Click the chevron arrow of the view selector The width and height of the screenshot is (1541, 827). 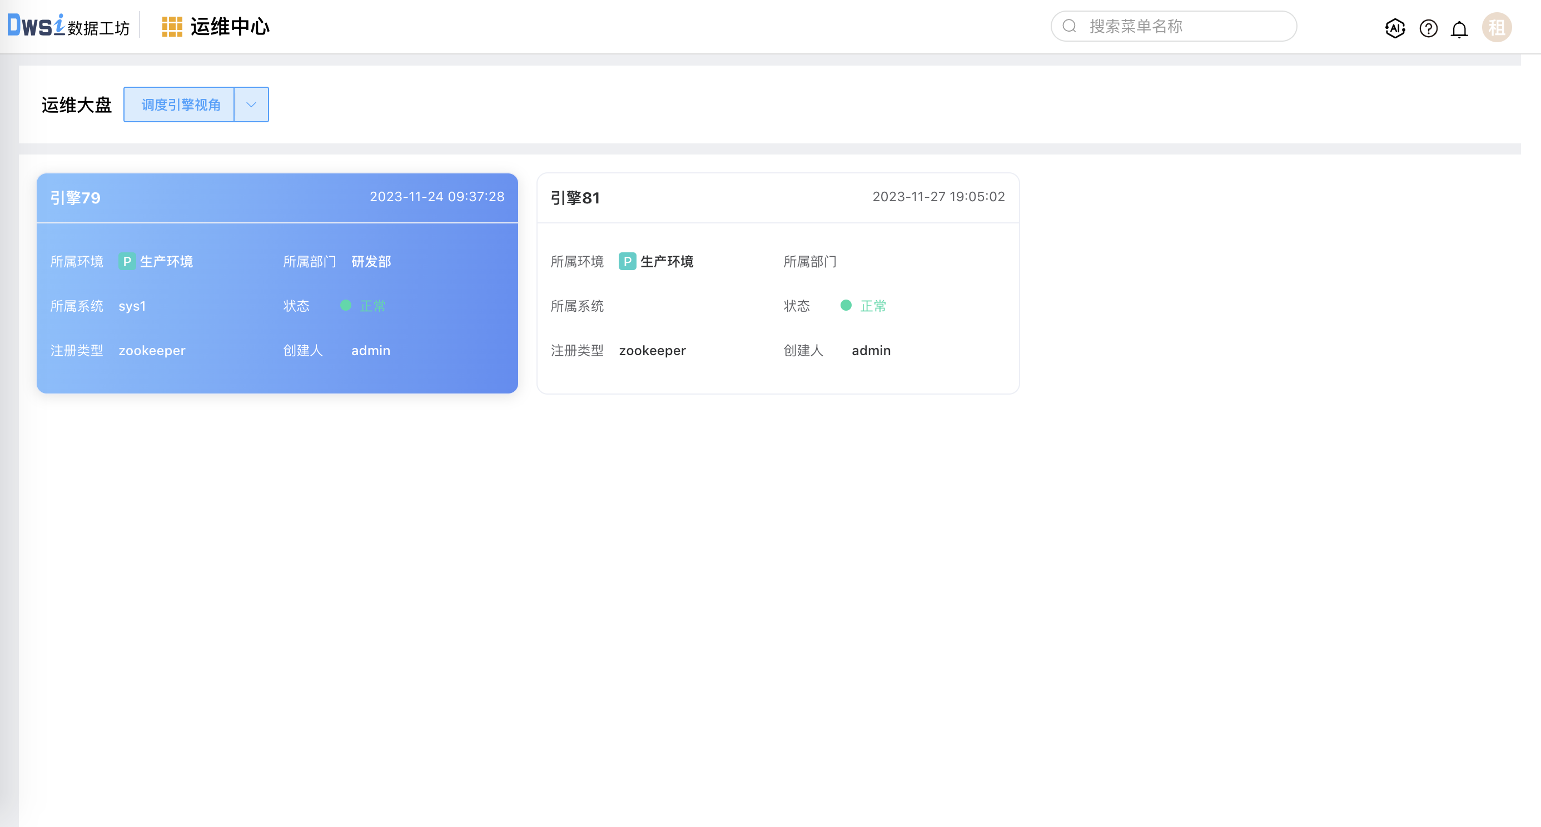[x=251, y=104]
